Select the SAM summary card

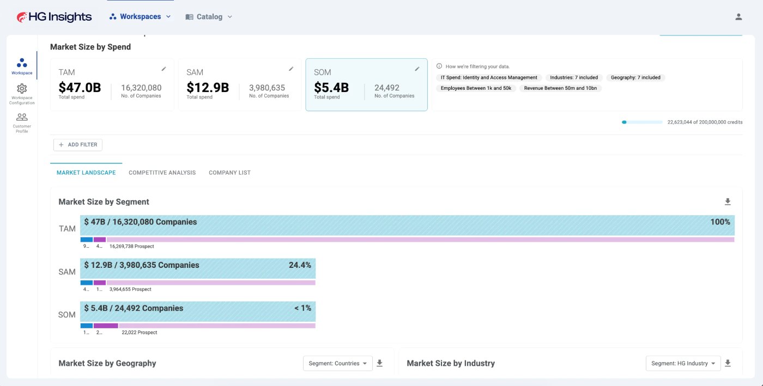tap(240, 84)
